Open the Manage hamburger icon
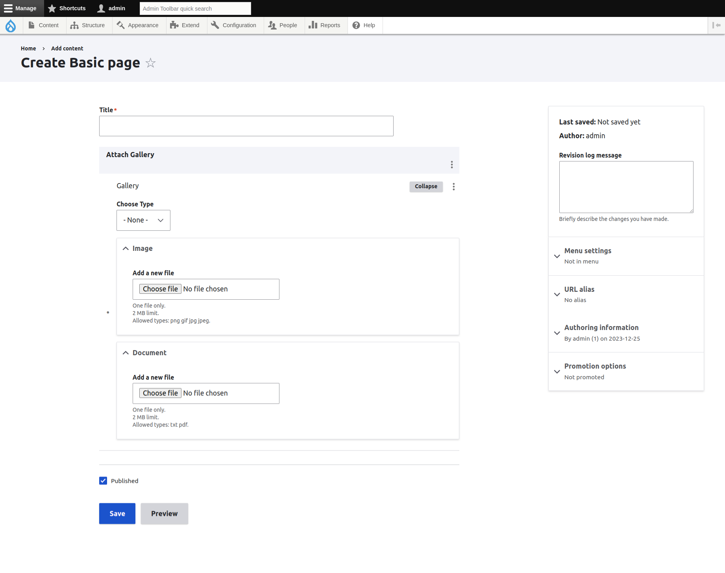The image size is (725, 573). click(8, 8)
